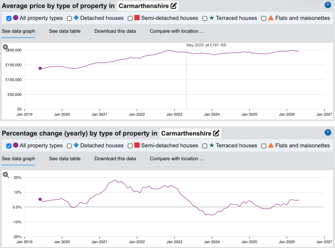
Task: Click purple circle legend icon in Percentage change section
Action: click(16, 145)
